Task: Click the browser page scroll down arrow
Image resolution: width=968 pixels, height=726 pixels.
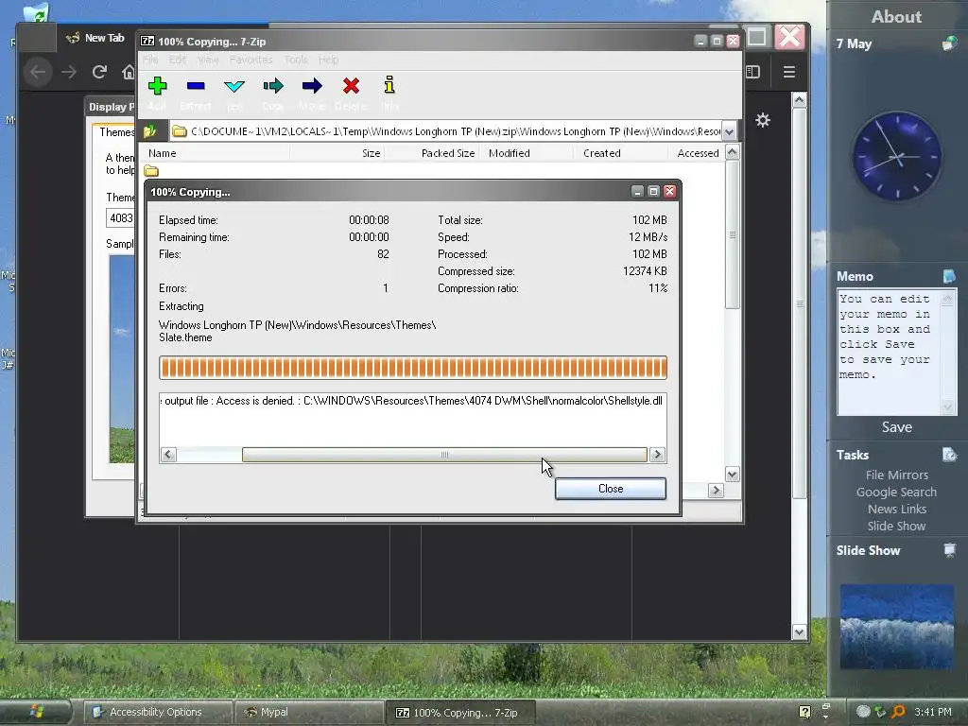Action: pos(800,631)
